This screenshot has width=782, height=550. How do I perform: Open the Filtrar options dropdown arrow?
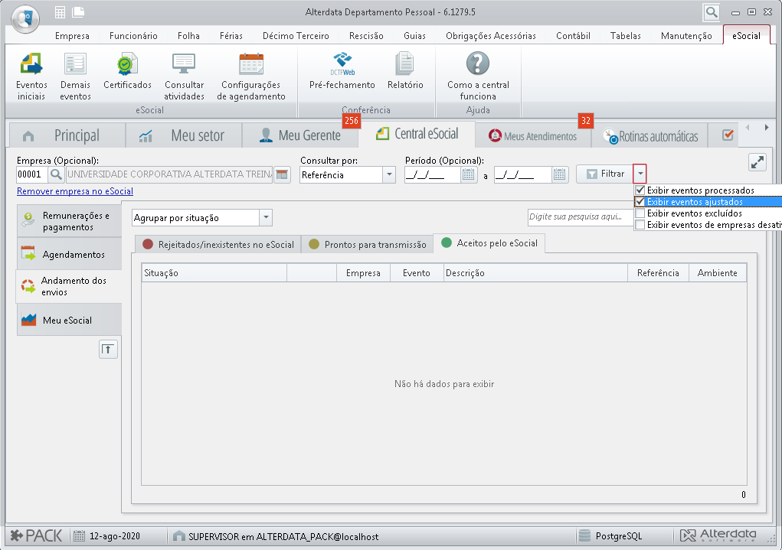640,174
